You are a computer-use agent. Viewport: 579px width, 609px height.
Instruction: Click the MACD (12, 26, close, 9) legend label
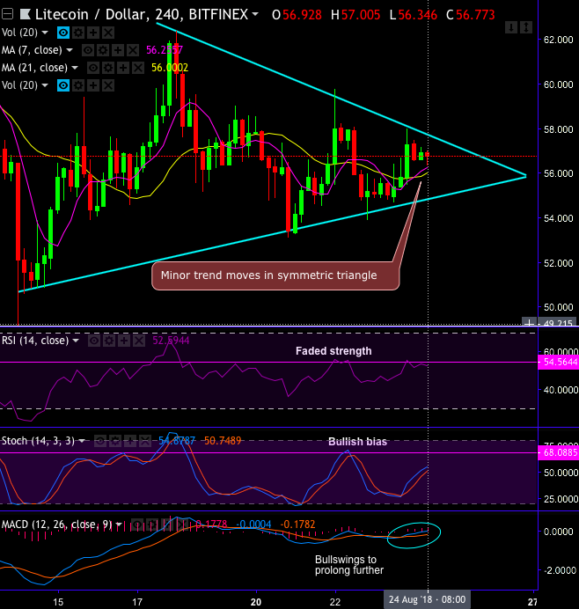[x=56, y=525]
